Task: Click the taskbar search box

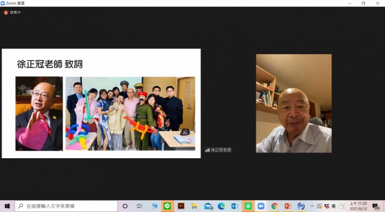Action: pyautogui.click(x=67, y=206)
